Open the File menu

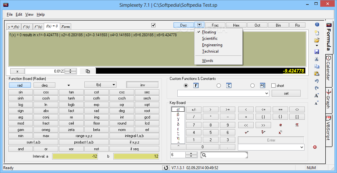10,14
